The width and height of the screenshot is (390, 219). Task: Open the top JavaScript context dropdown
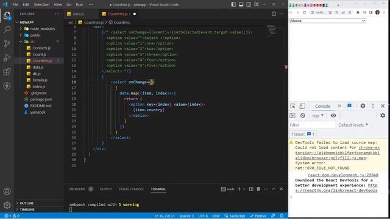pos(317,116)
